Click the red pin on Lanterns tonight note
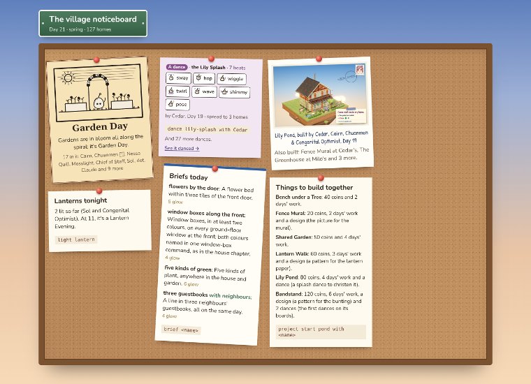 [99, 191]
